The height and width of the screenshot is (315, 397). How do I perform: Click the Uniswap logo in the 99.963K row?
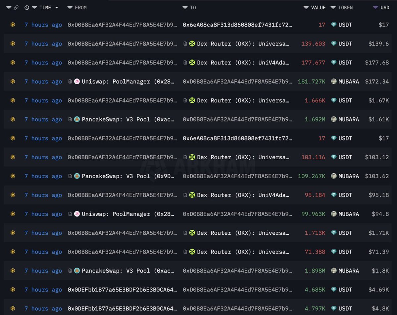(77, 214)
